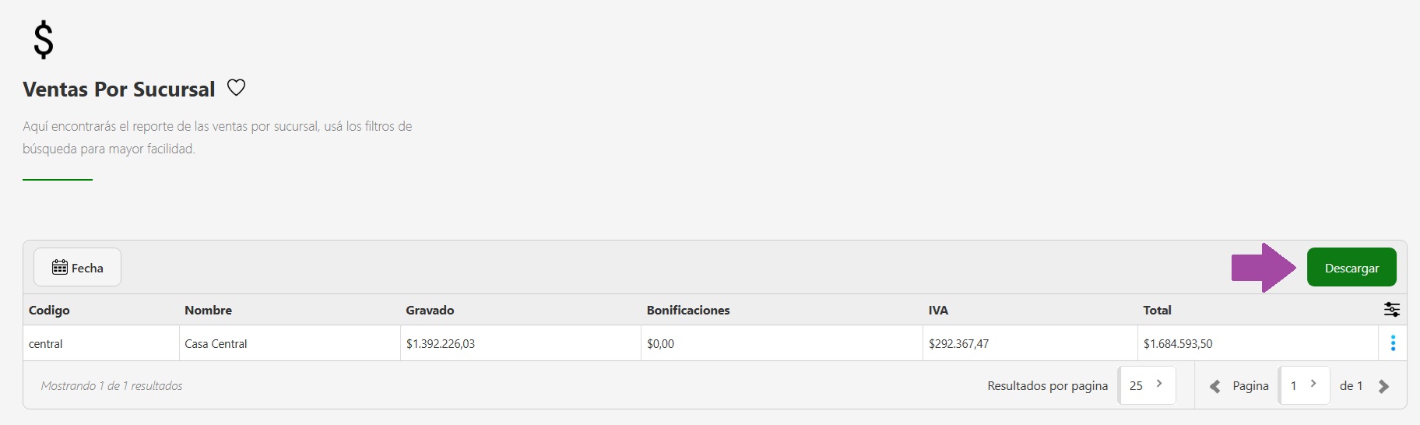Sort by the Codigo column header
This screenshot has width=1420, height=425.
tap(49, 310)
